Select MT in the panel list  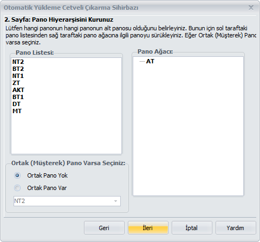[x=17, y=111]
